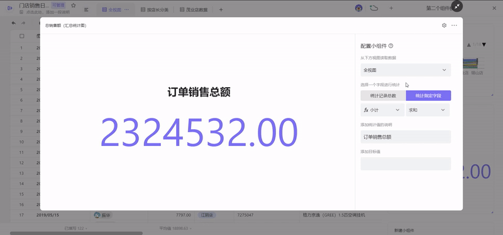Star the 门店销售日 datasheet
The height and width of the screenshot is (235, 503).
point(74,6)
